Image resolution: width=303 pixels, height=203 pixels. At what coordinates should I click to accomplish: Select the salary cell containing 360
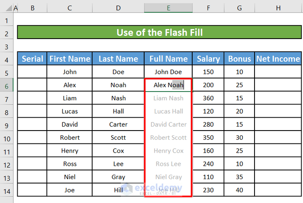[208, 98]
